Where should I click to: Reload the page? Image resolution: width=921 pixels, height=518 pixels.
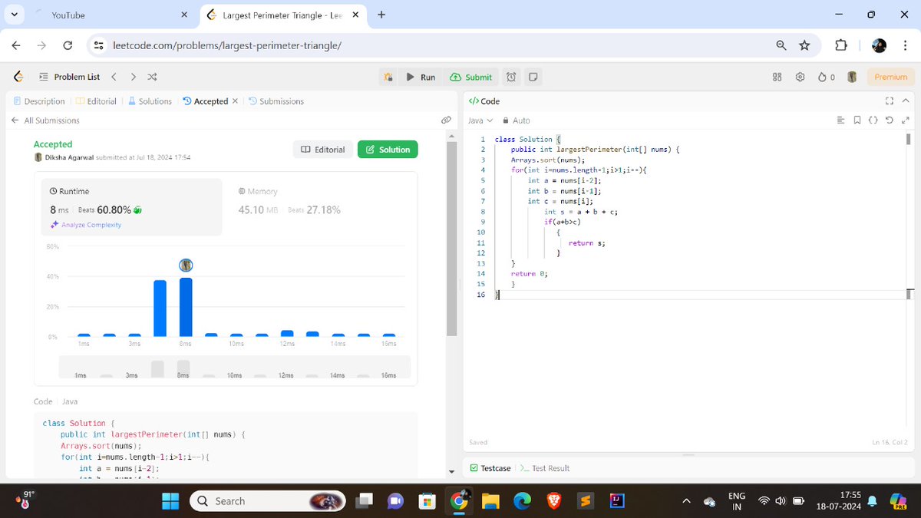pos(68,45)
